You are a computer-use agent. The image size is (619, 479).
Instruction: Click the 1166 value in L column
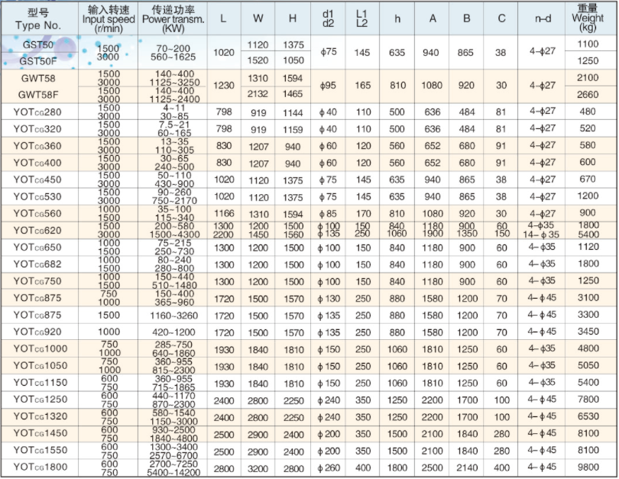point(224,214)
